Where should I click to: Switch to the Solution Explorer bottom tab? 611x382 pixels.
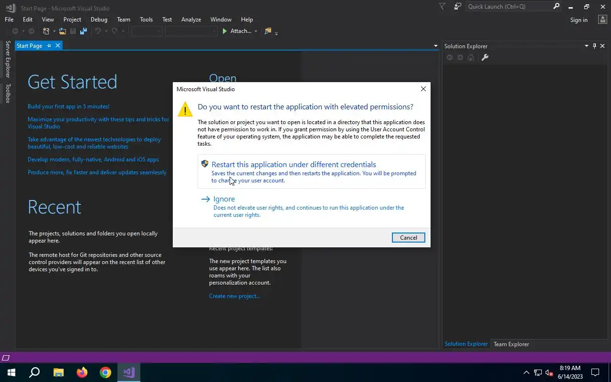click(466, 344)
